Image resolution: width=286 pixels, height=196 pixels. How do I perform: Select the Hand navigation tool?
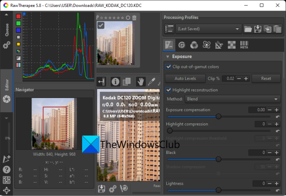tap(141, 82)
